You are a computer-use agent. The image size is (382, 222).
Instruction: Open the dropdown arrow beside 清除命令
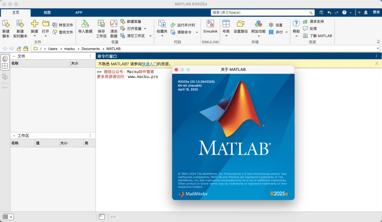(x=197, y=32)
